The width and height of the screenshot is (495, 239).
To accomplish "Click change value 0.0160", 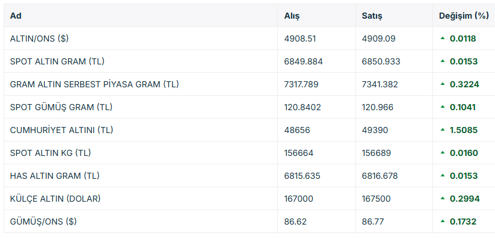I will 464,153.
